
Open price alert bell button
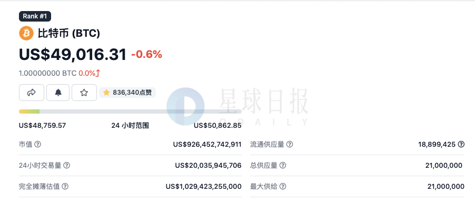pyautogui.click(x=58, y=93)
